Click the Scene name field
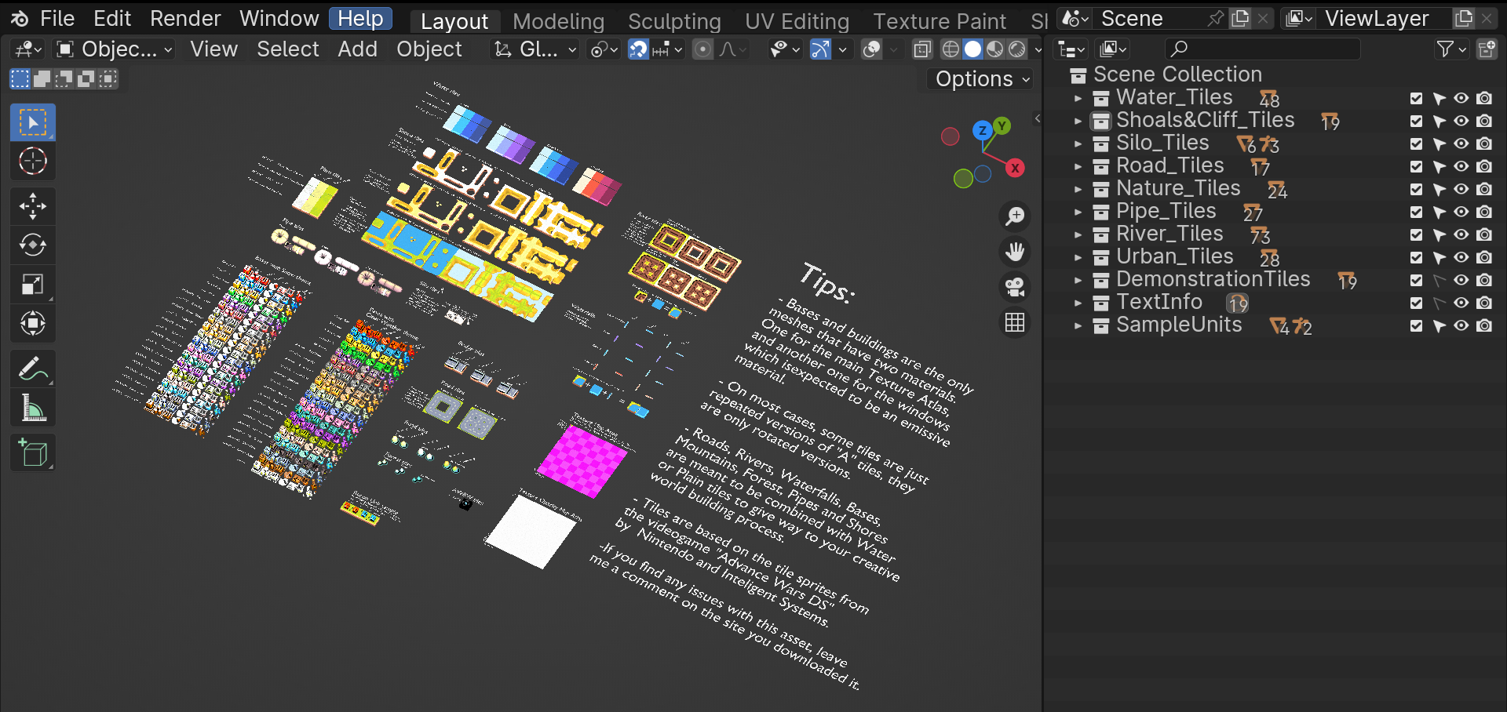Image resolution: width=1507 pixels, height=712 pixels. coord(1151,18)
